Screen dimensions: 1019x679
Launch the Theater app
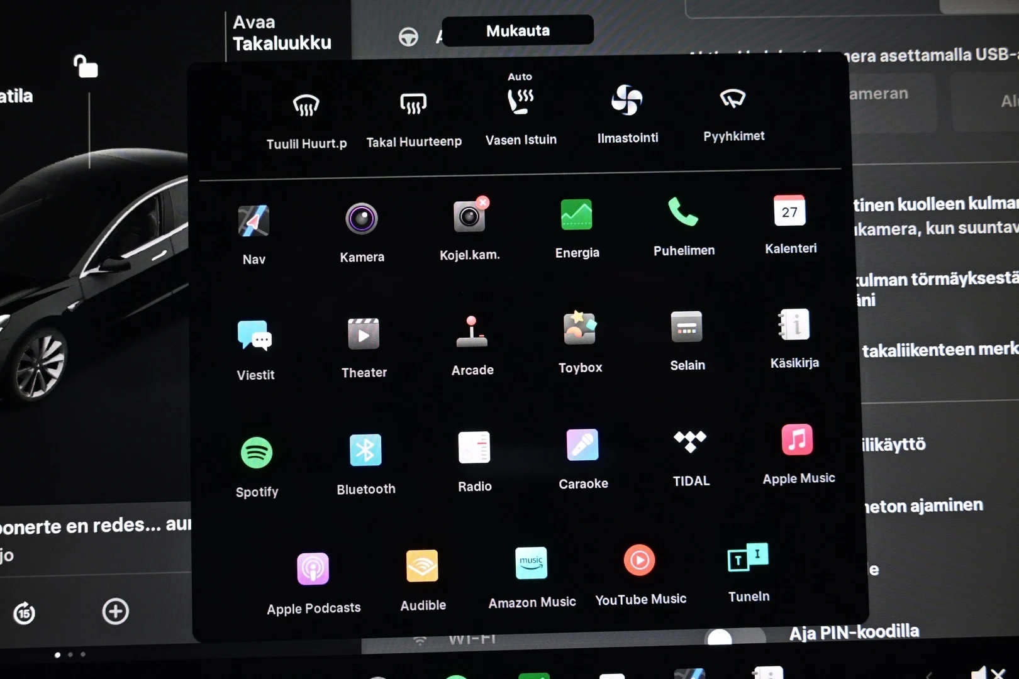pyautogui.click(x=364, y=333)
